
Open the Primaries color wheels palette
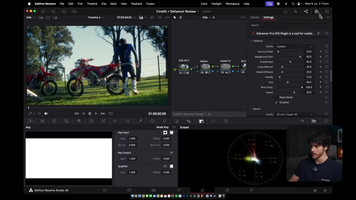[x=55, y=121]
